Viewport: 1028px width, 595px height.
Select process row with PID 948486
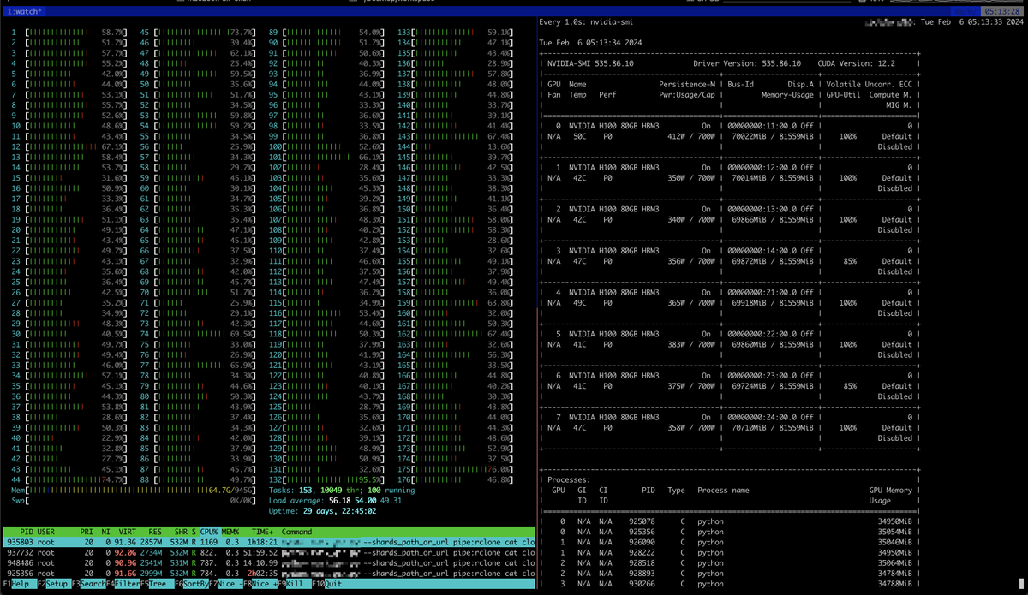tap(270, 562)
